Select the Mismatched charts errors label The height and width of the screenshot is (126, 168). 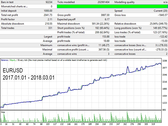[14, 6]
